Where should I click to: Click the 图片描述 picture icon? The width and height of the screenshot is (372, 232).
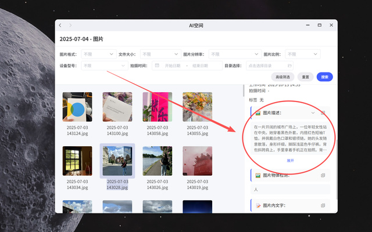point(258,113)
